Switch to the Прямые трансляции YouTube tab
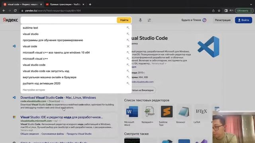 [x=65, y=4]
